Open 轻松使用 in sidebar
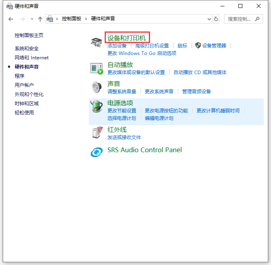 pos(24,113)
